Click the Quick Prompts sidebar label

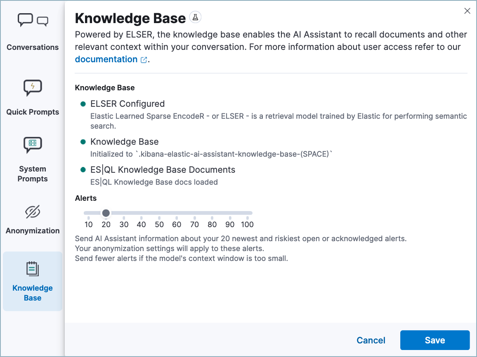pos(32,112)
